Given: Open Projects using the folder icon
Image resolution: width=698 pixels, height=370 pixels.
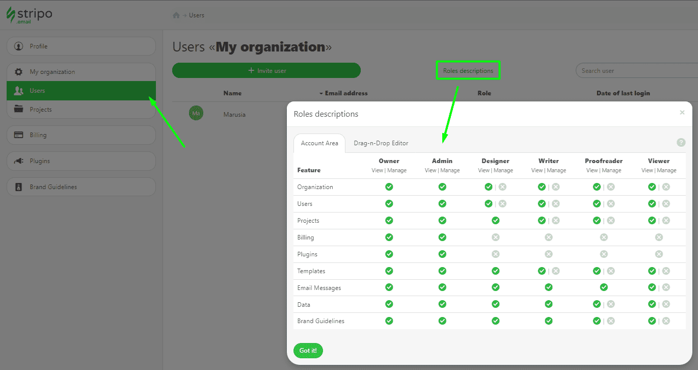Looking at the screenshot, I should (18, 109).
